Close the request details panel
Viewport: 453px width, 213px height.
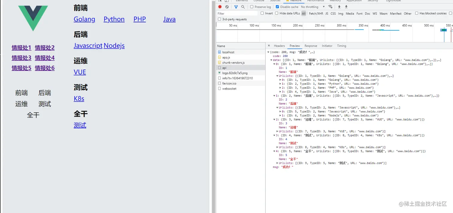269,46
